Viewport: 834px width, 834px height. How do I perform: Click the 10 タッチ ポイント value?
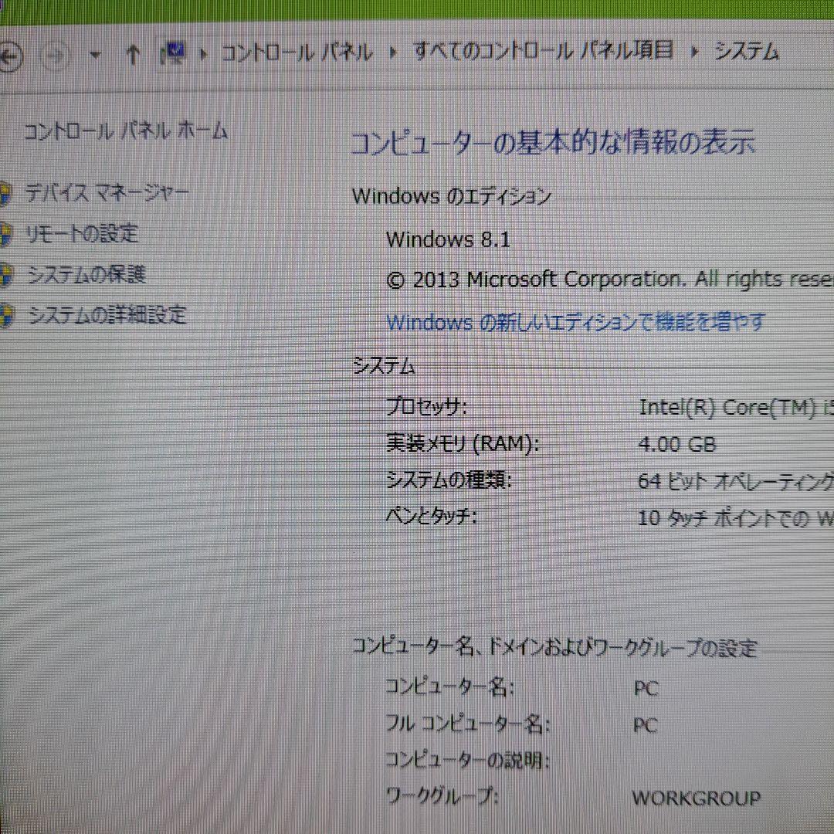(736, 517)
